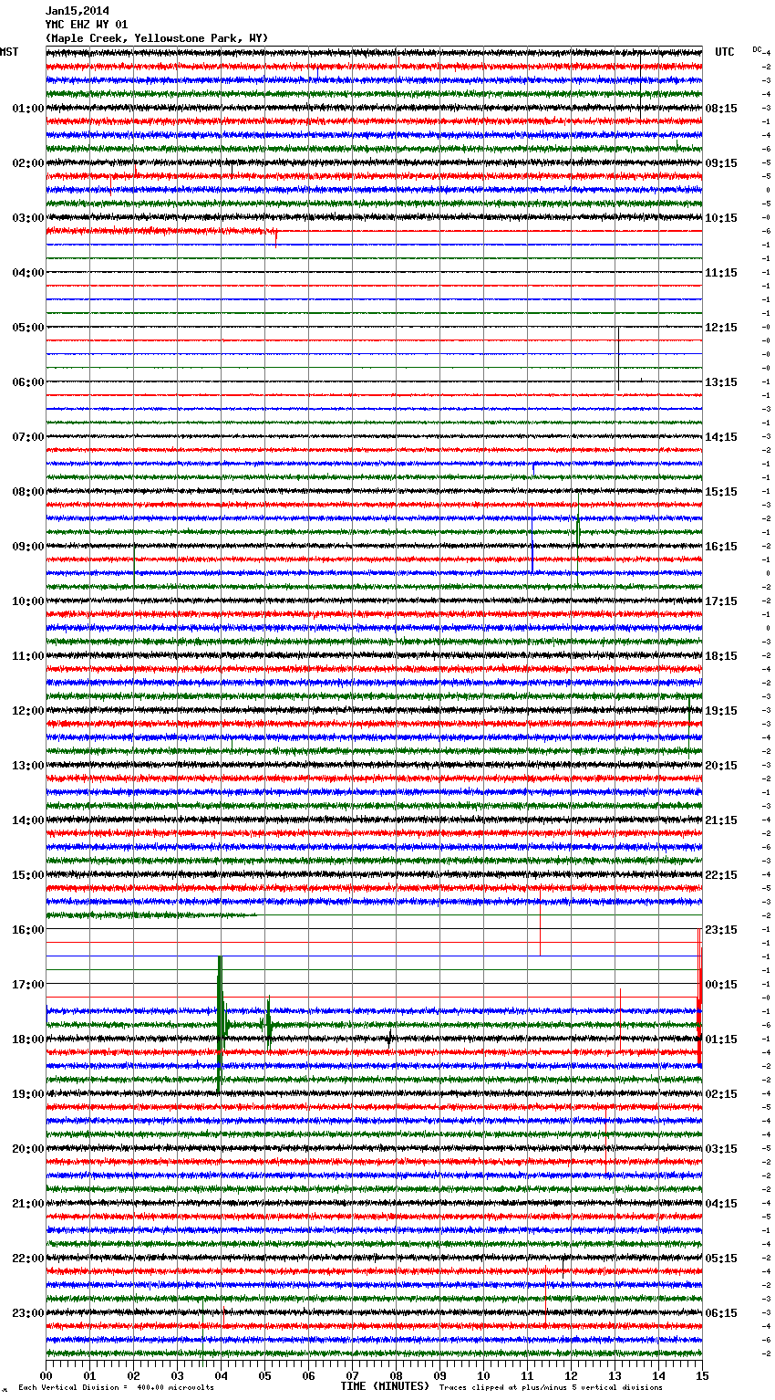The width and height of the screenshot is (775, 1400).
Task: Click the MST time label '13:00'
Action: (x=27, y=766)
